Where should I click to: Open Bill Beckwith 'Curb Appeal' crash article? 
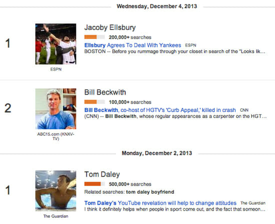[x=160, y=110]
